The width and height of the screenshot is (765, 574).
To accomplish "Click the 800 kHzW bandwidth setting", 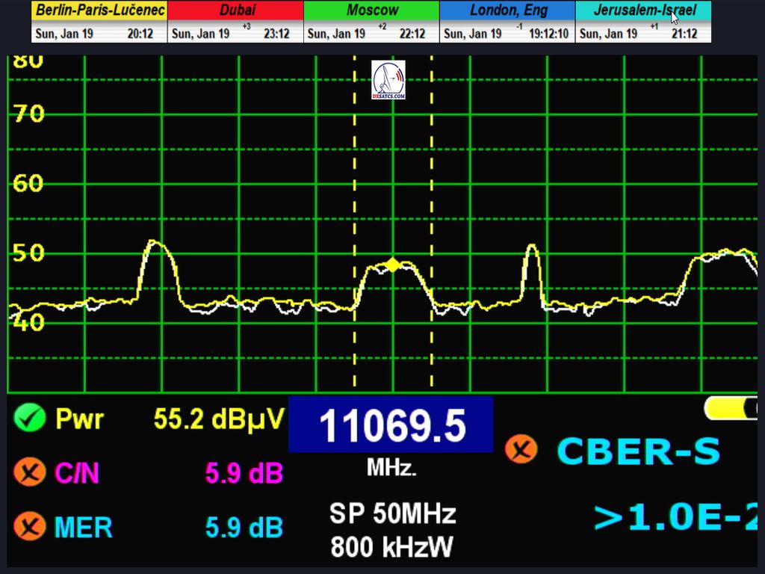I will tap(392, 547).
